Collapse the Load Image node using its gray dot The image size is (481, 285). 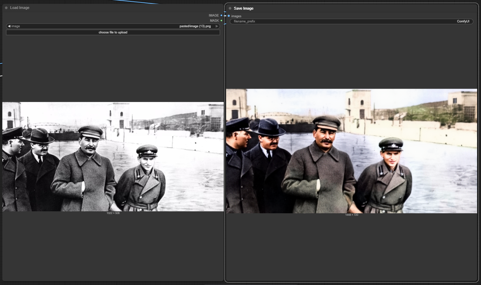6,8
